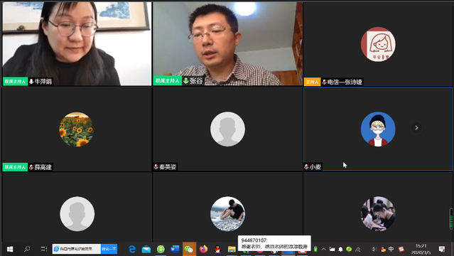Click the orange 主持人 host badge
This screenshot has height=256, width=454.
tap(312, 82)
